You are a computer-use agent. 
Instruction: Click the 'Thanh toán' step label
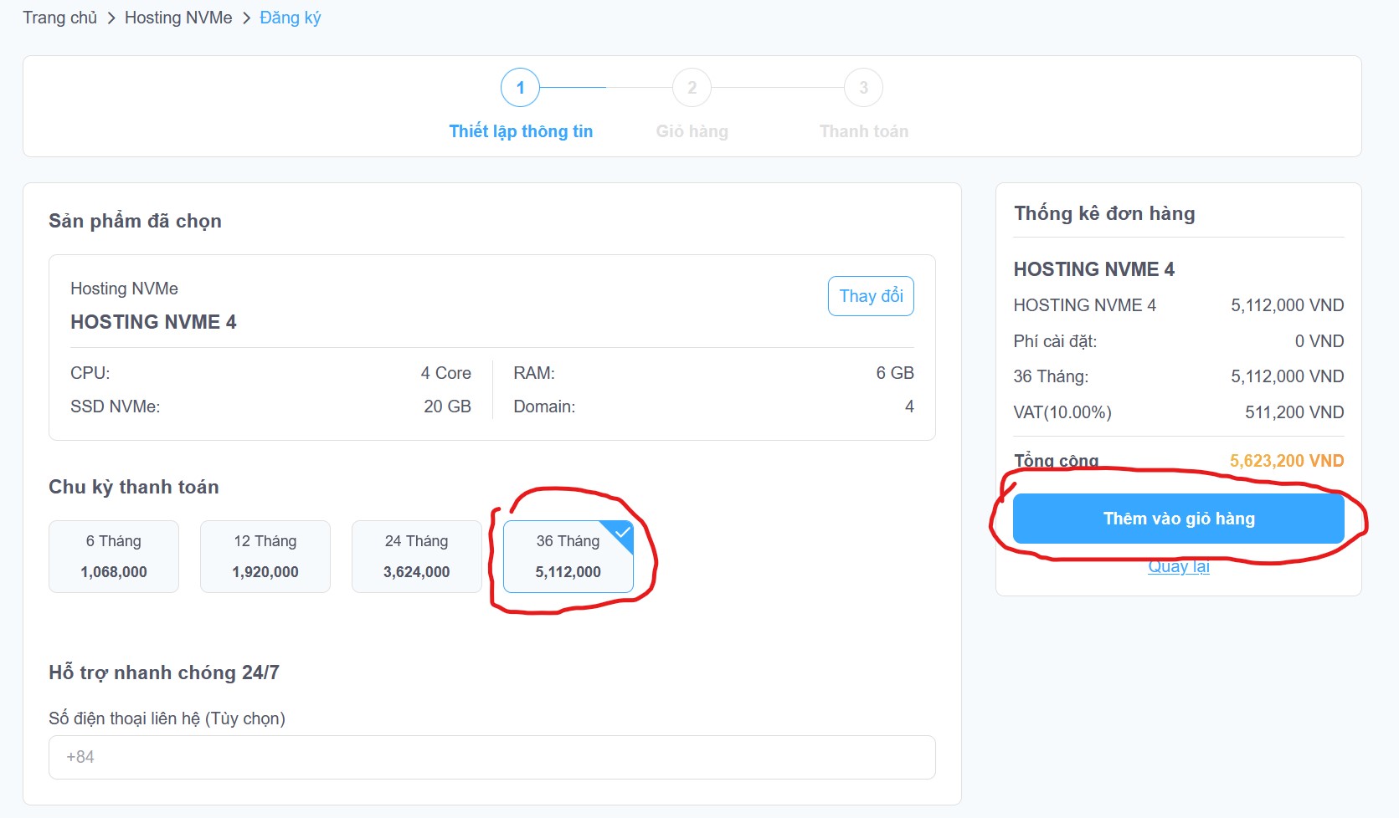pyautogui.click(x=863, y=130)
